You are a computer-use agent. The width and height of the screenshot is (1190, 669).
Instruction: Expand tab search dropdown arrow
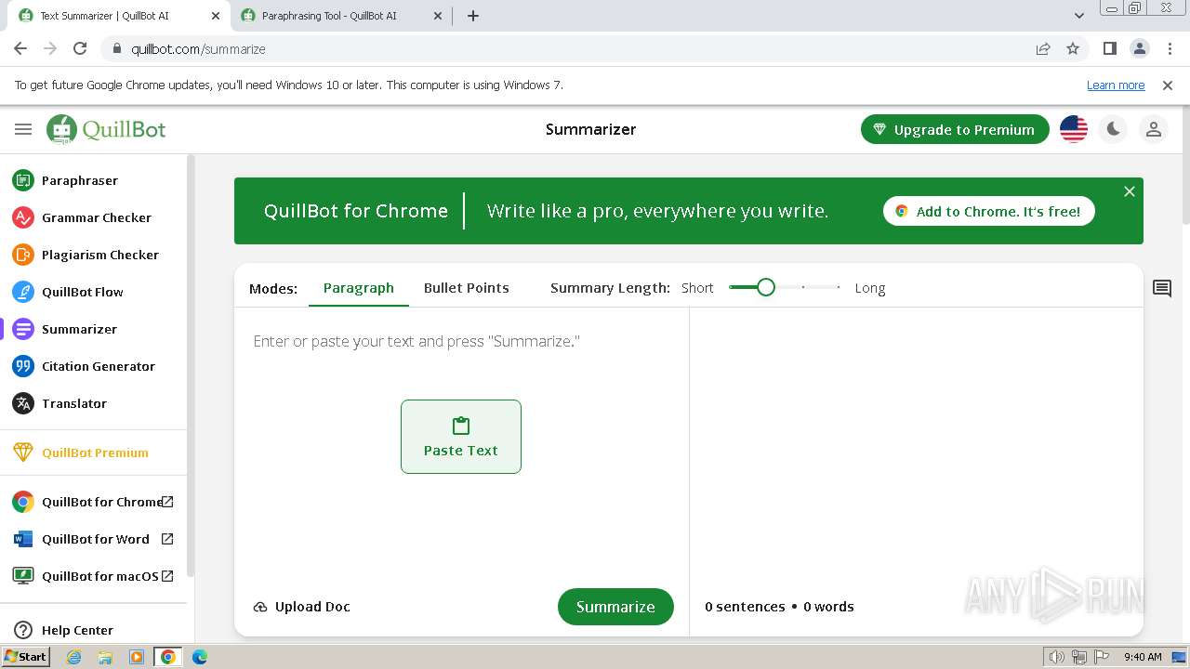coord(1079,16)
